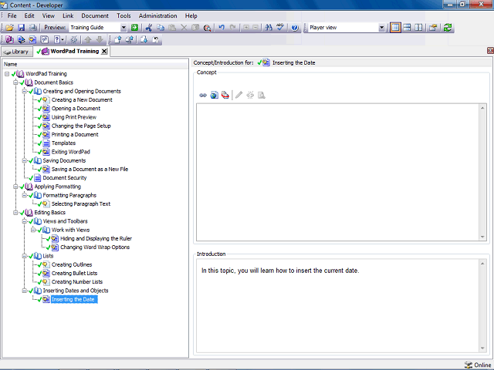Click the green Preview go arrow button
Viewport: 494px width, 370px height.
[134, 28]
